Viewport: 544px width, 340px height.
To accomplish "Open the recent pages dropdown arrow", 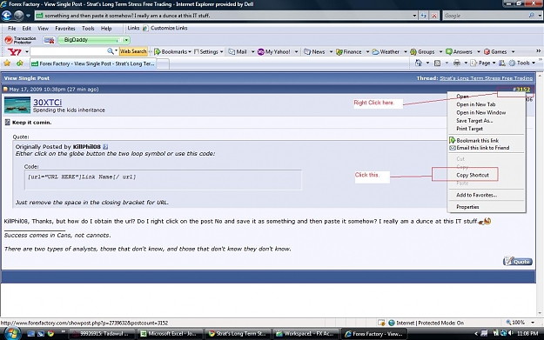I will [28, 16].
